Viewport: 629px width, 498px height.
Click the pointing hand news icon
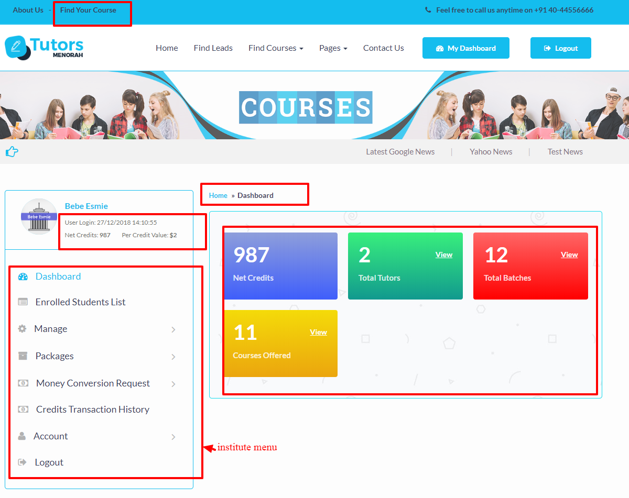tap(12, 152)
